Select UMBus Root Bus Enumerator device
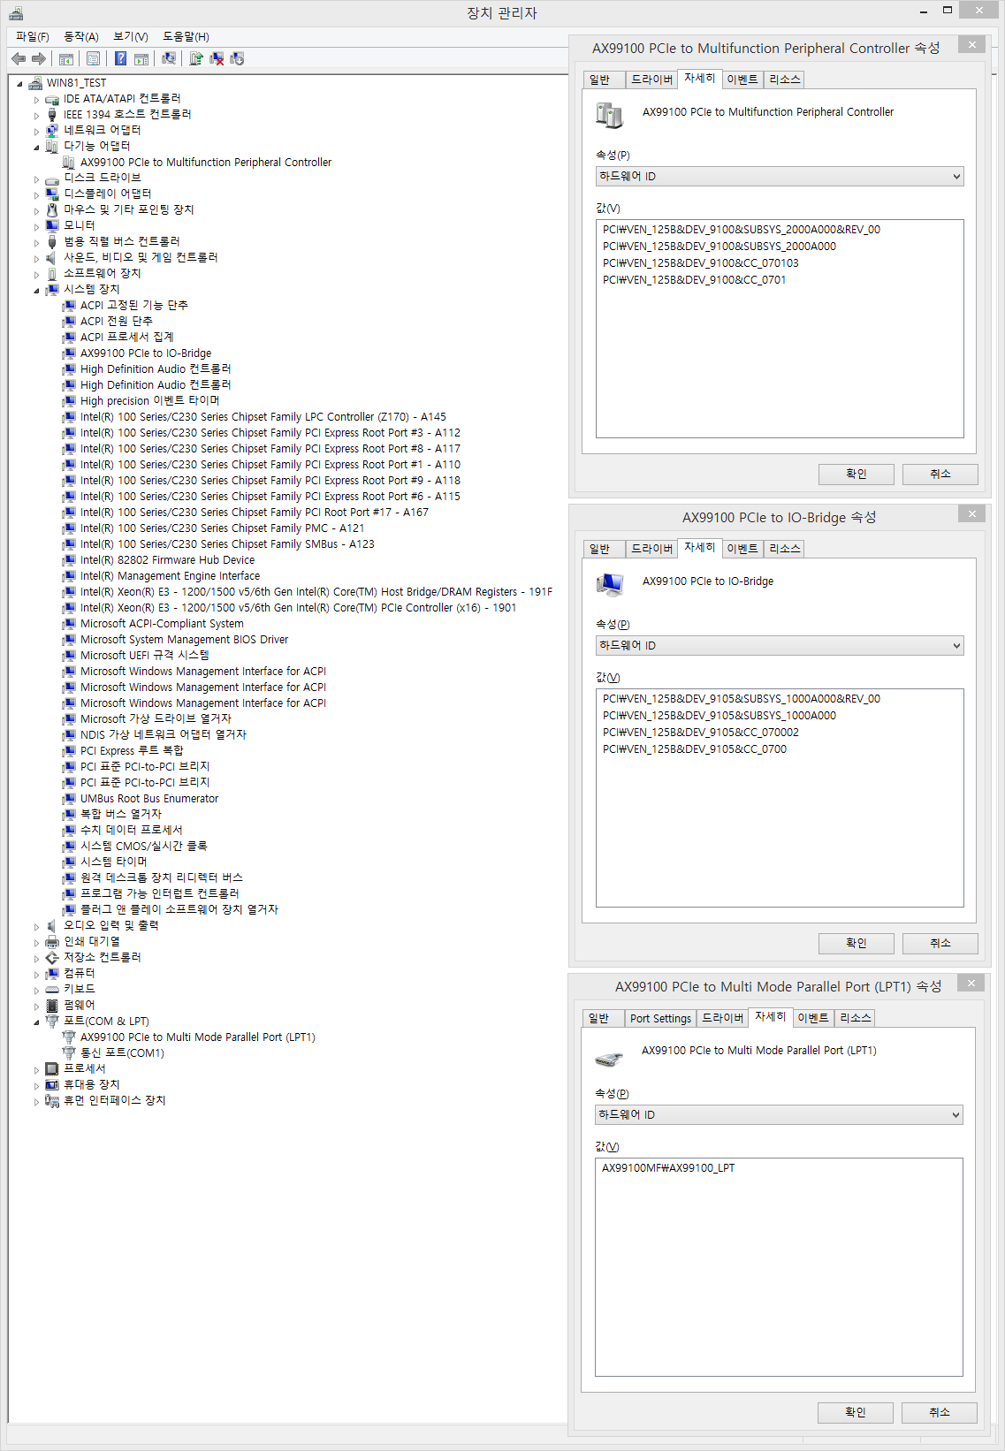1005x1451 pixels. [x=149, y=799]
